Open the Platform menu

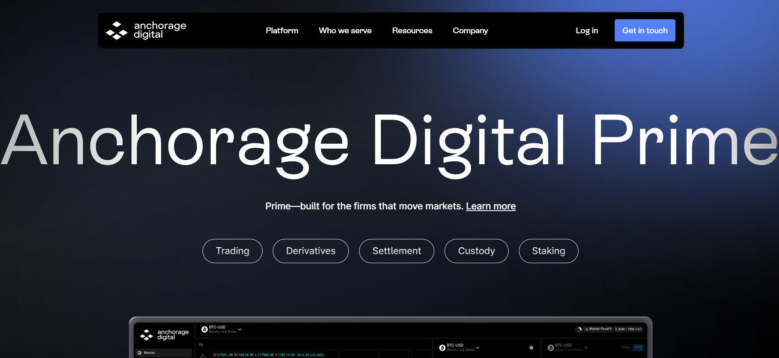click(282, 30)
